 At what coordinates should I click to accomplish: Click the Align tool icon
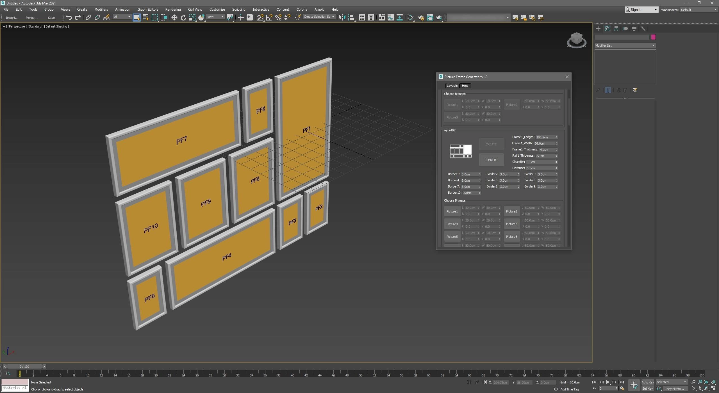tap(351, 17)
